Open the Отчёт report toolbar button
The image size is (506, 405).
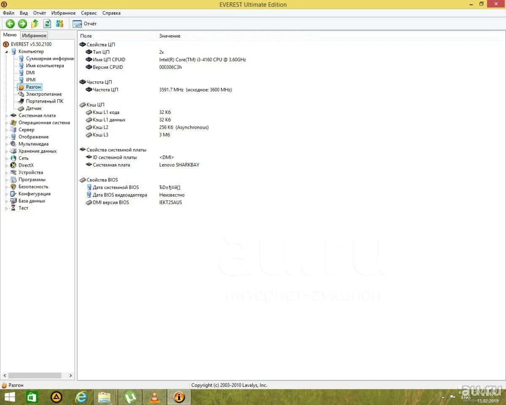point(85,24)
